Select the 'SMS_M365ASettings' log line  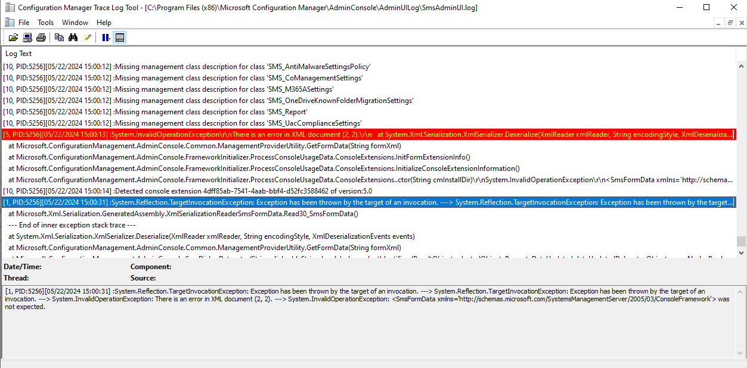pos(369,89)
